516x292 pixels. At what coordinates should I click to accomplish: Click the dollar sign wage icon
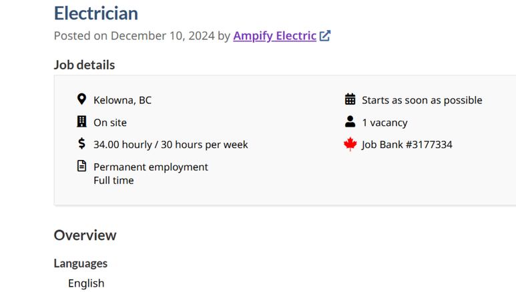click(81, 144)
